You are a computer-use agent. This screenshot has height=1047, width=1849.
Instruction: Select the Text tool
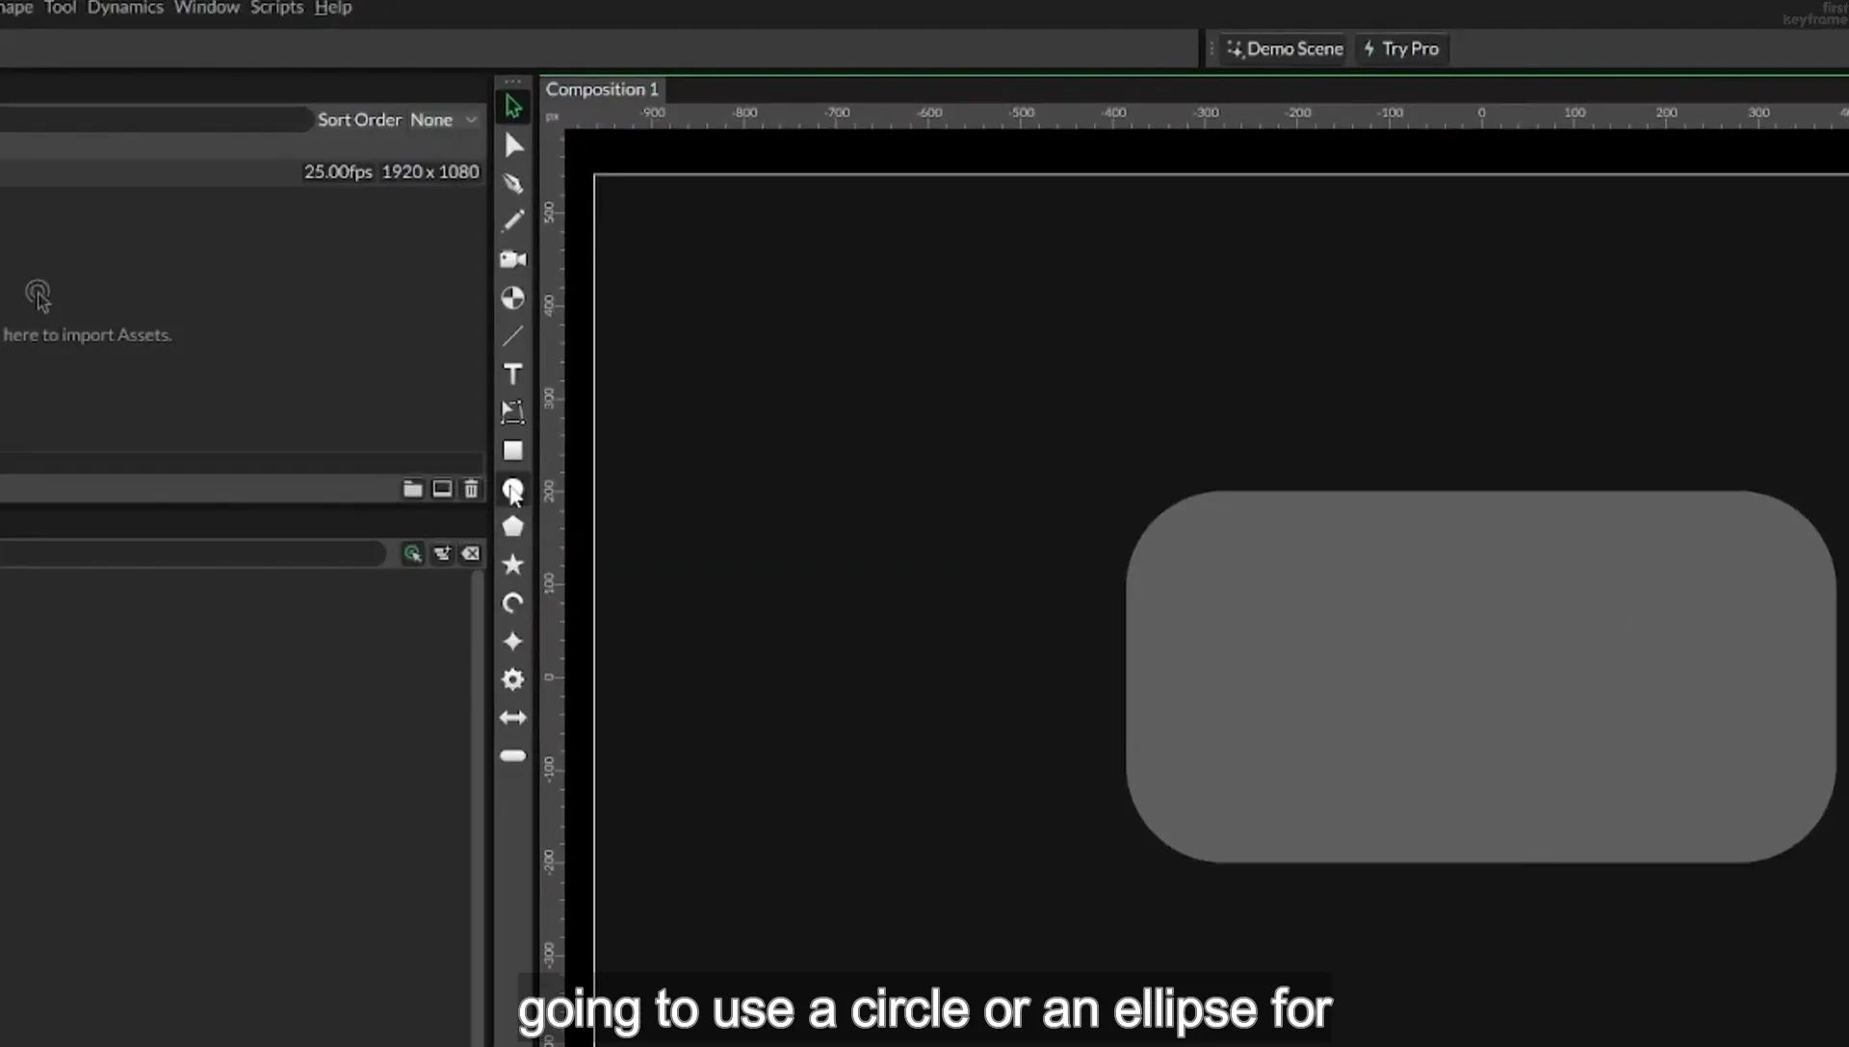point(513,374)
